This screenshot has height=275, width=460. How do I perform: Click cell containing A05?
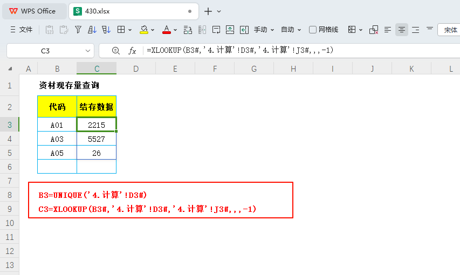coord(57,153)
